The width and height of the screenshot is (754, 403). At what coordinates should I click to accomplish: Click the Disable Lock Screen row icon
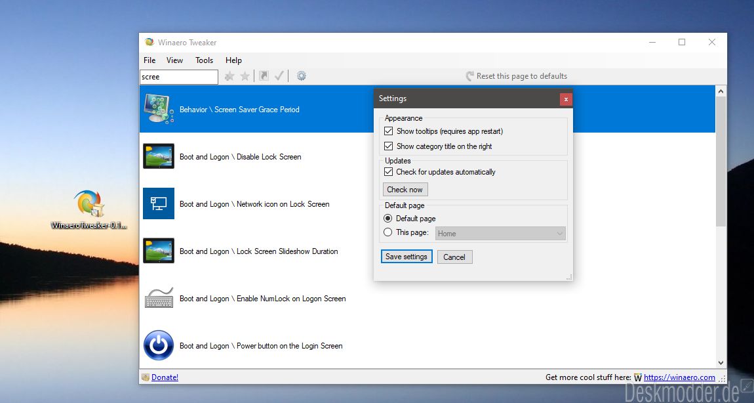[x=159, y=156]
